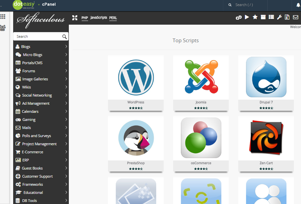Screen dimensions: 301x204
Task: Open the Guest Books category
Action: click(41, 168)
